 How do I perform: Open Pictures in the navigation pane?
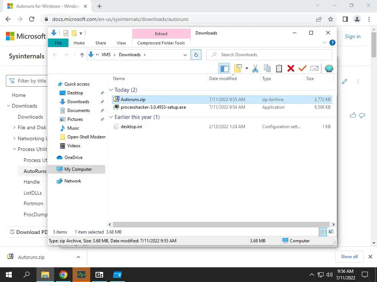coord(75,119)
